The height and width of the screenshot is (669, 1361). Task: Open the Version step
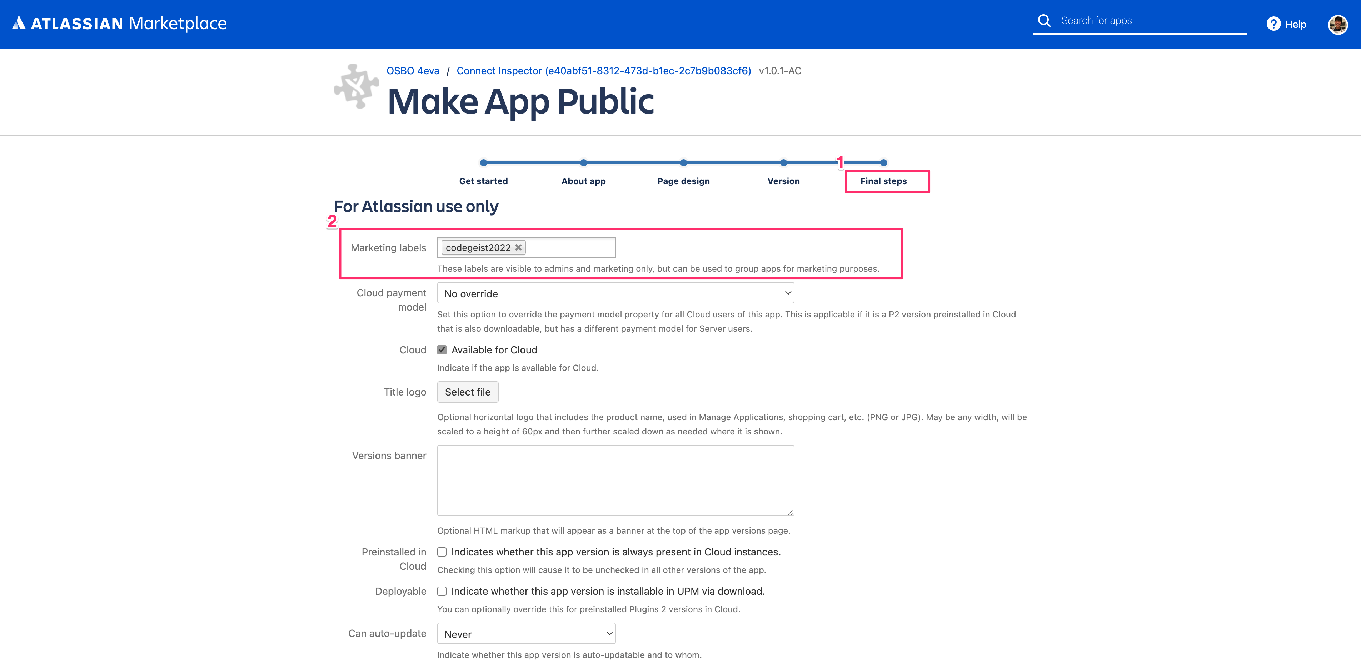point(783,181)
